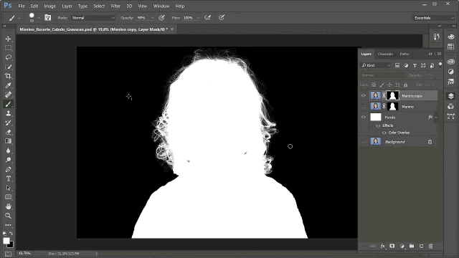Select the Eyedropper tool
This screenshot has width=459, height=258.
pos(8,85)
